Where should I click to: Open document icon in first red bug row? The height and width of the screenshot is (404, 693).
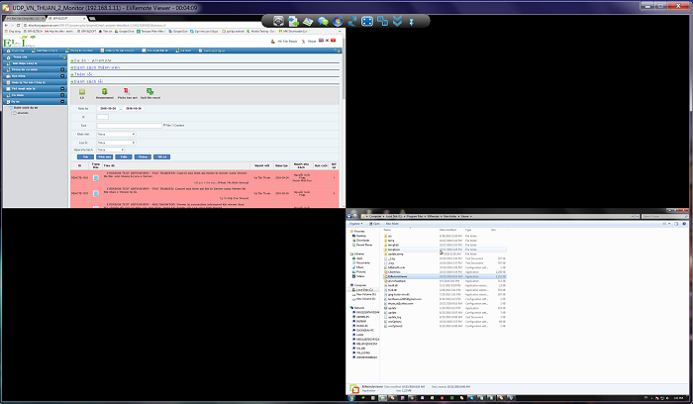click(x=96, y=177)
